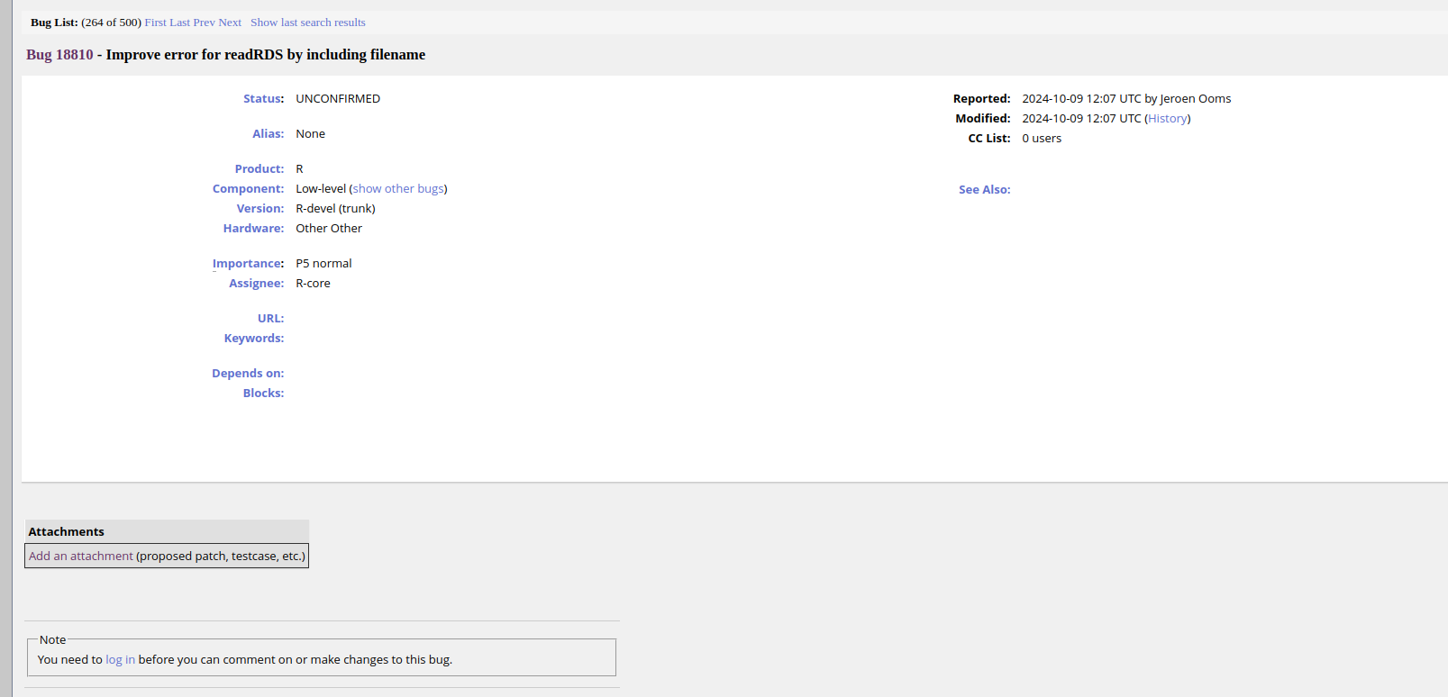Click the Alias field label
This screenshot has height=697, width=1448.
coord(267,134)
